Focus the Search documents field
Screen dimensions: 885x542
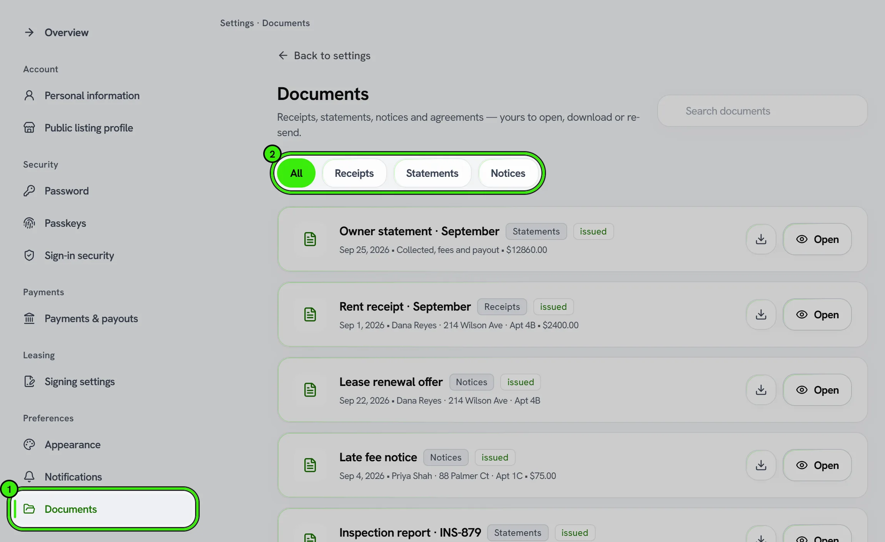(x=762, y=111)
